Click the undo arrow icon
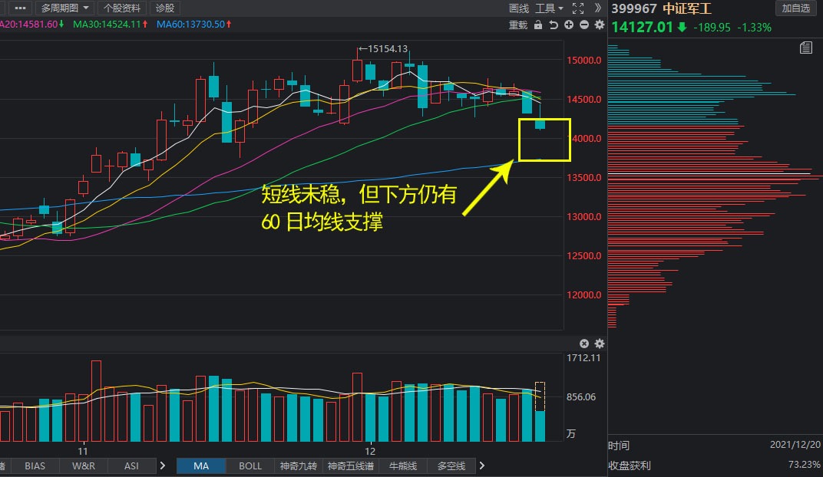The height and width of the screenshot is (477, 823). coord(554,25)
